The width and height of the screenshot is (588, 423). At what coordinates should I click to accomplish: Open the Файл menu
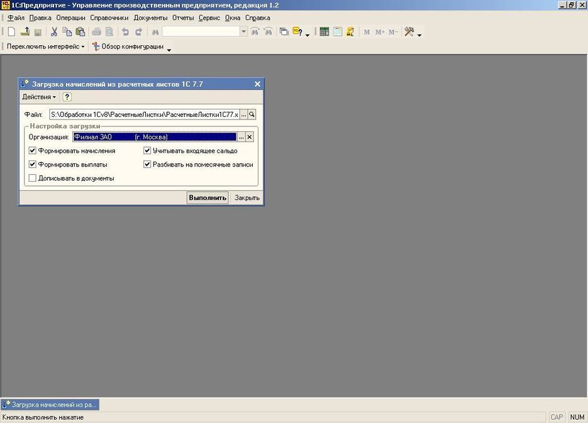(16, 18)
